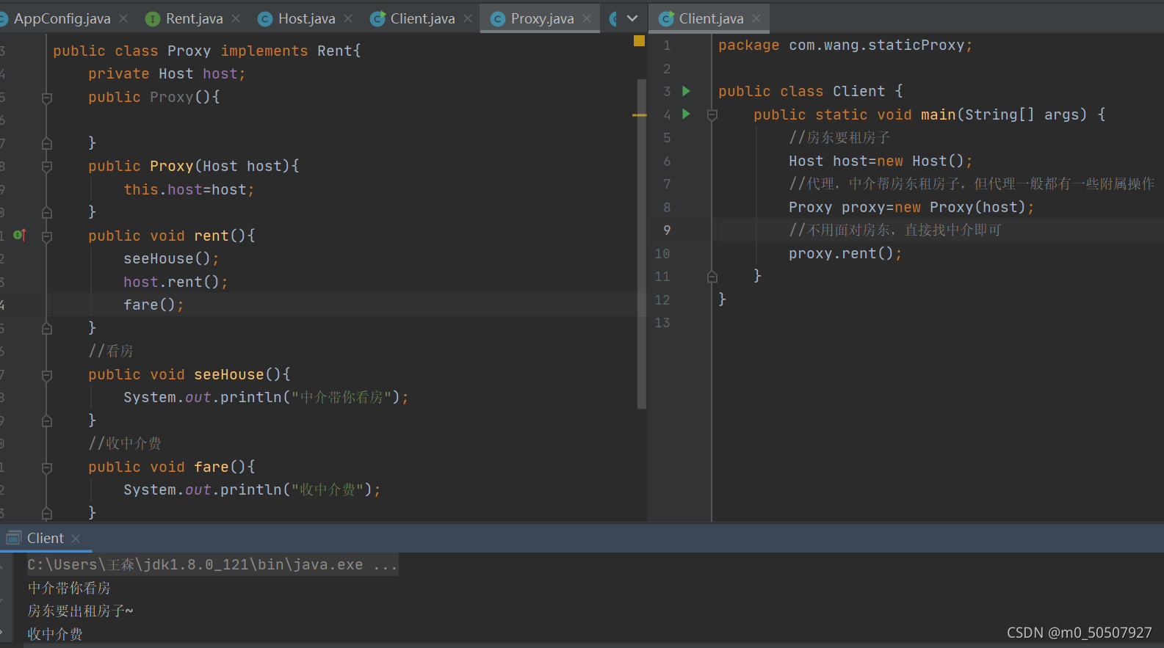Open the Rent.java editor tab
Viewport: 1164px width, 648px height.
tap(194, 18)
